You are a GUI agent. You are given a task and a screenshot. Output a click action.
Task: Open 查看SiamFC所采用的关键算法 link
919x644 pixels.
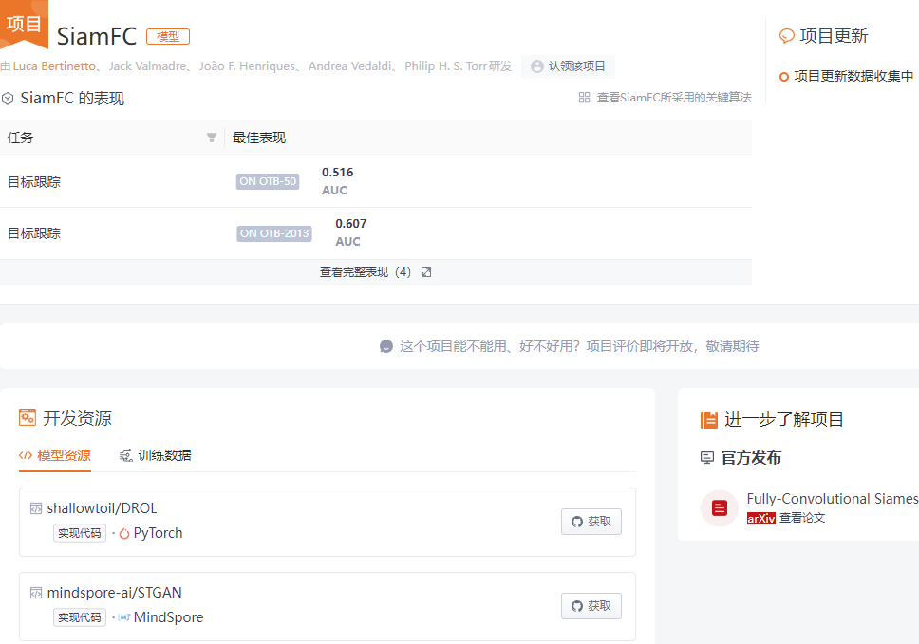pos(674,97)
